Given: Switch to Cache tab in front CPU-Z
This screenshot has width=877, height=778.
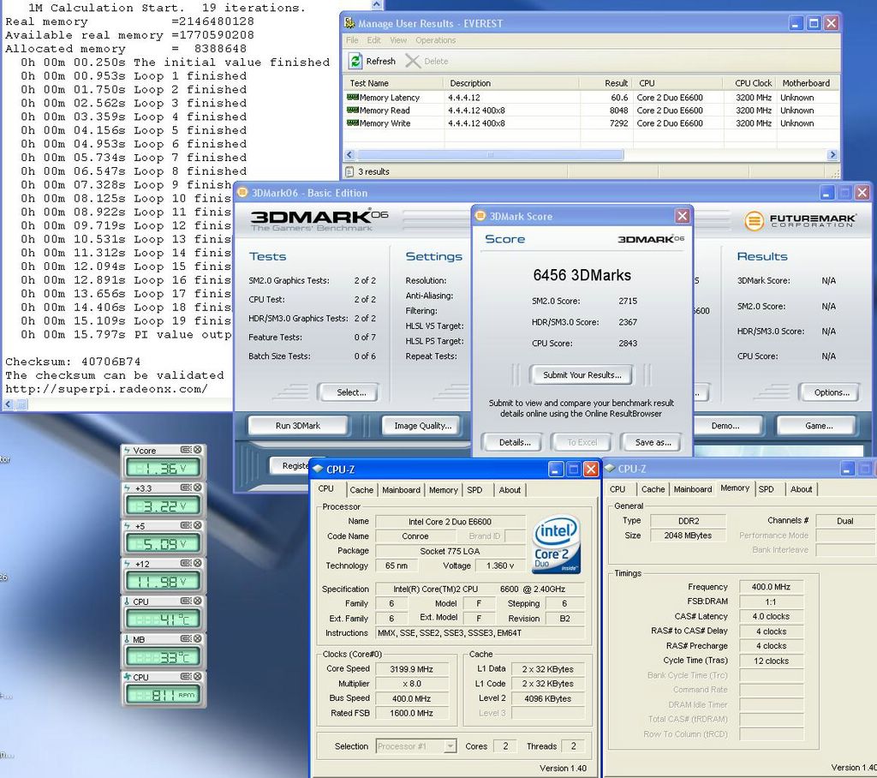Looking at the screenshot, I should [361, 490].
